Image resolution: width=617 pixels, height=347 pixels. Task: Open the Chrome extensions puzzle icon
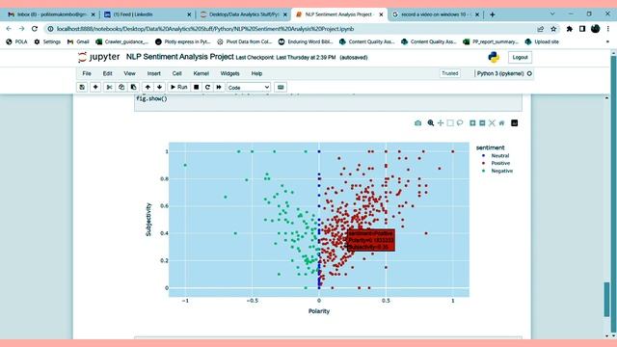coord(570,29)
